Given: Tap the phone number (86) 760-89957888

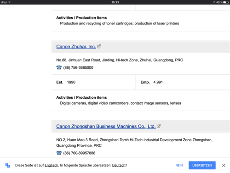Looking at the screenshot, I should (79, 153).
